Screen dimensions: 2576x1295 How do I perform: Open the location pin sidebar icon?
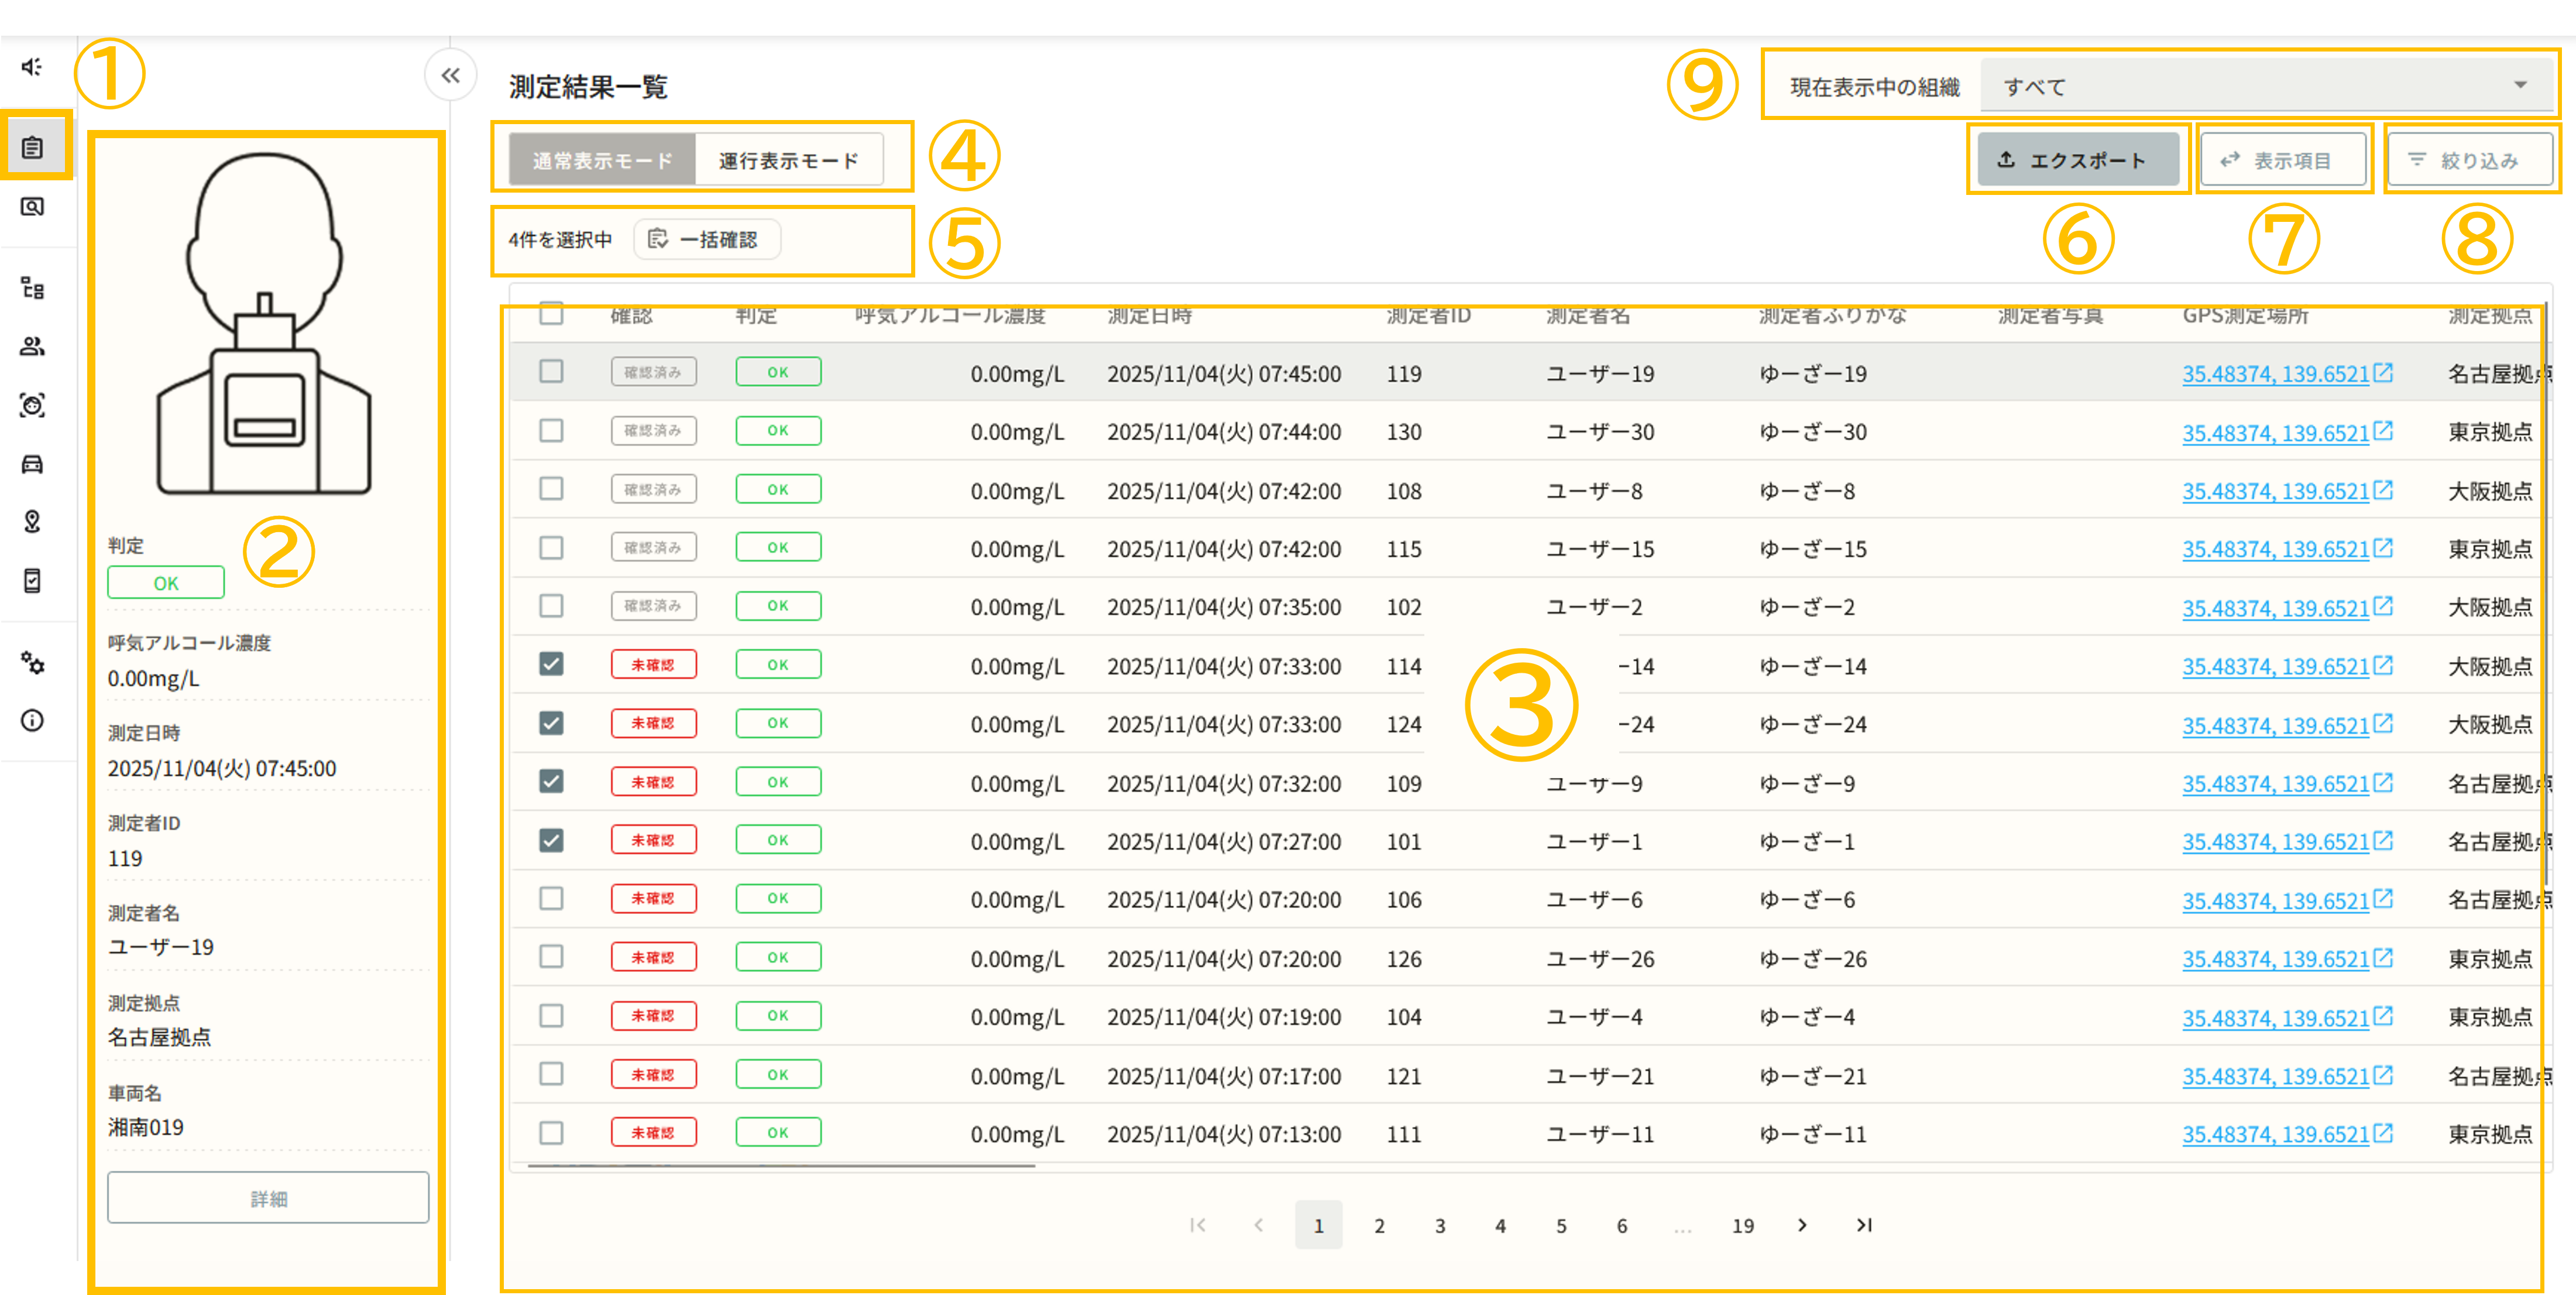tap(32, 522)
